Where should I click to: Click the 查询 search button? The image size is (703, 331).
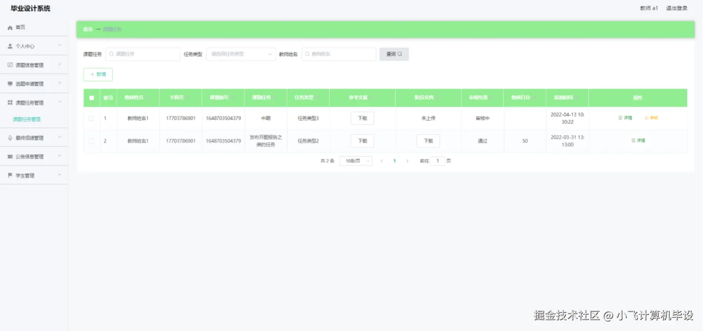tap(394, 54)
